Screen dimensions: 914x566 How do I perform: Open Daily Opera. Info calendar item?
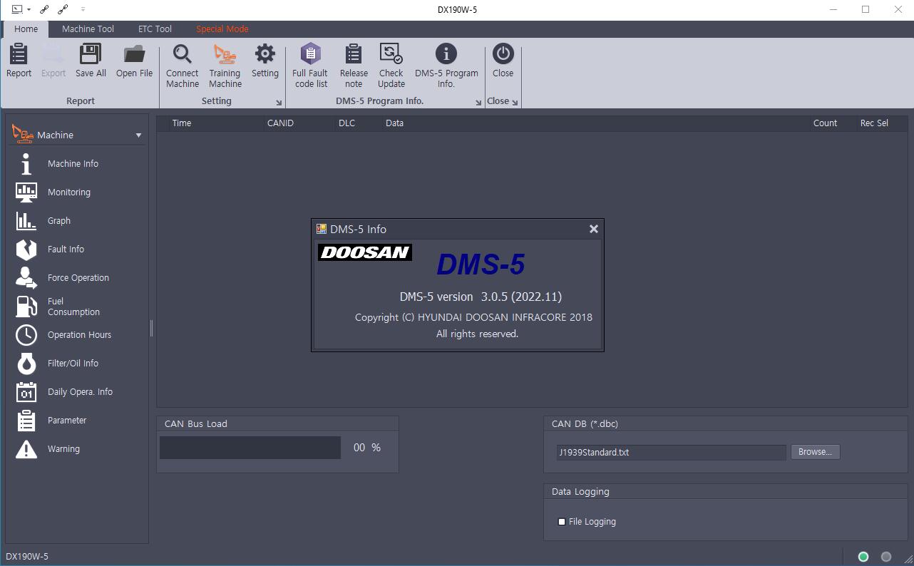(78, 392)
